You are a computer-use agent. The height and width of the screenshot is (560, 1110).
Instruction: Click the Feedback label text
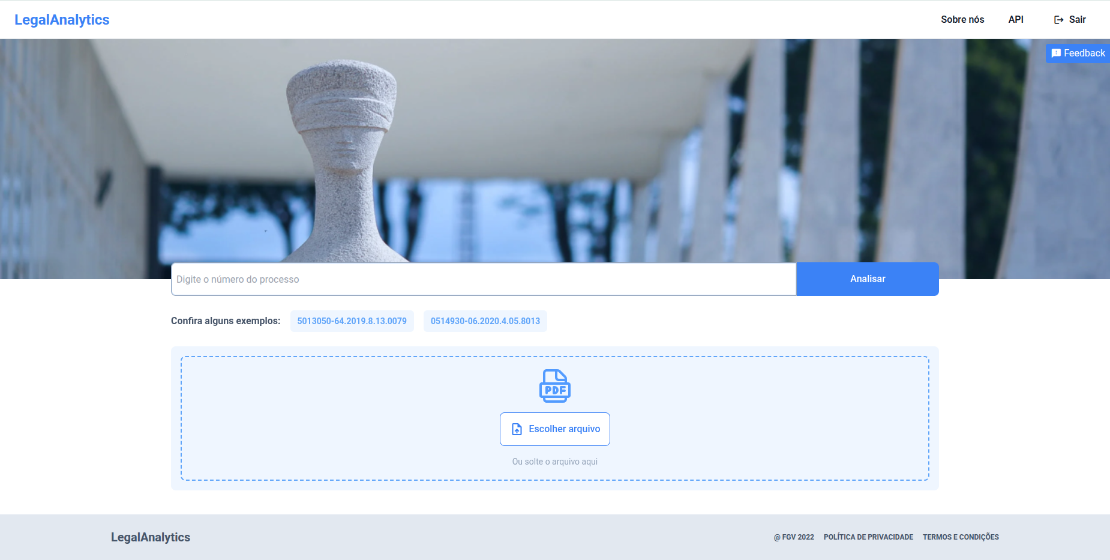pos(1084,53)
